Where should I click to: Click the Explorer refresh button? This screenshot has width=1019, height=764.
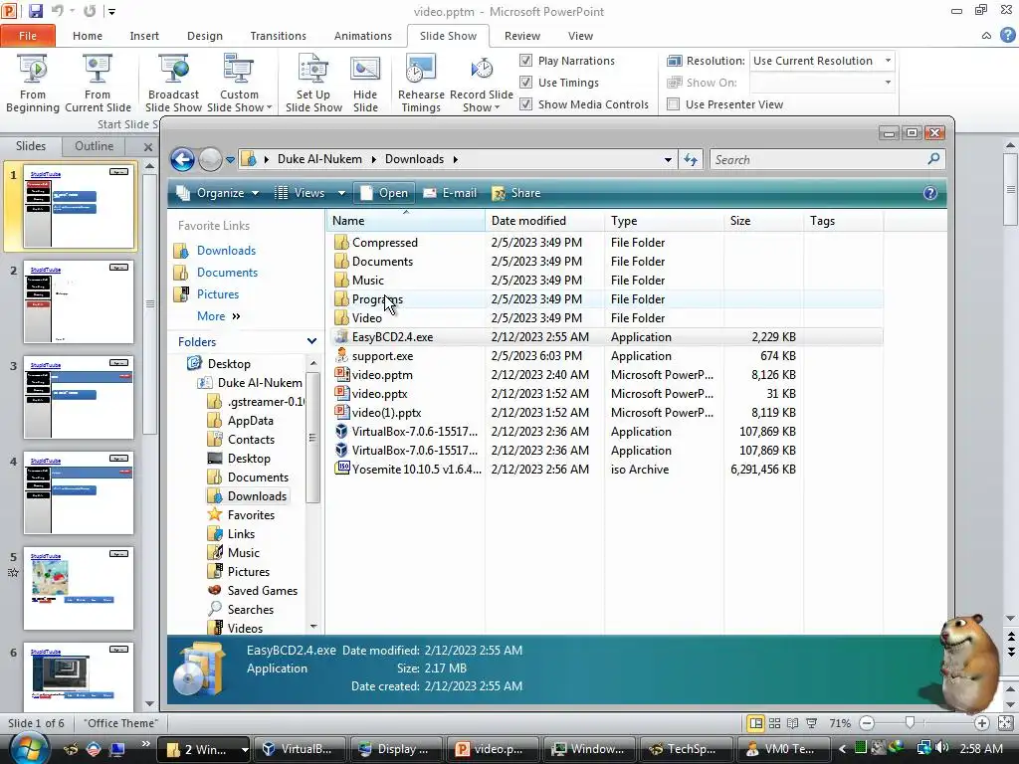[691, 159]
